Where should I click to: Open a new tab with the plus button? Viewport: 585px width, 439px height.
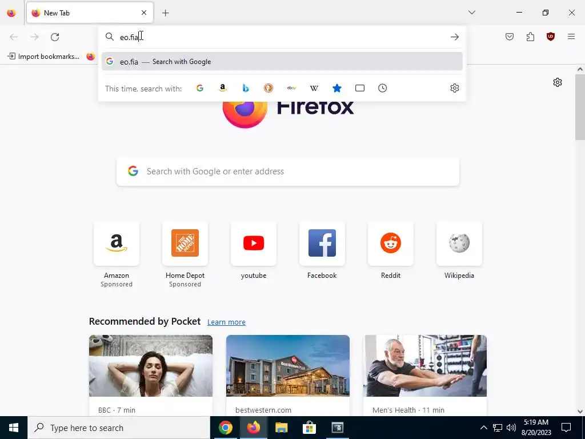(x=166, y=13)
